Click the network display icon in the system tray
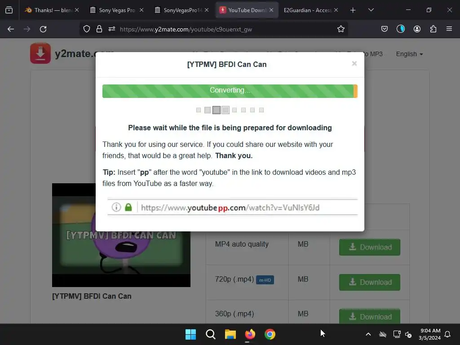Screen dimensions: 460x345 tap(397, 334)
